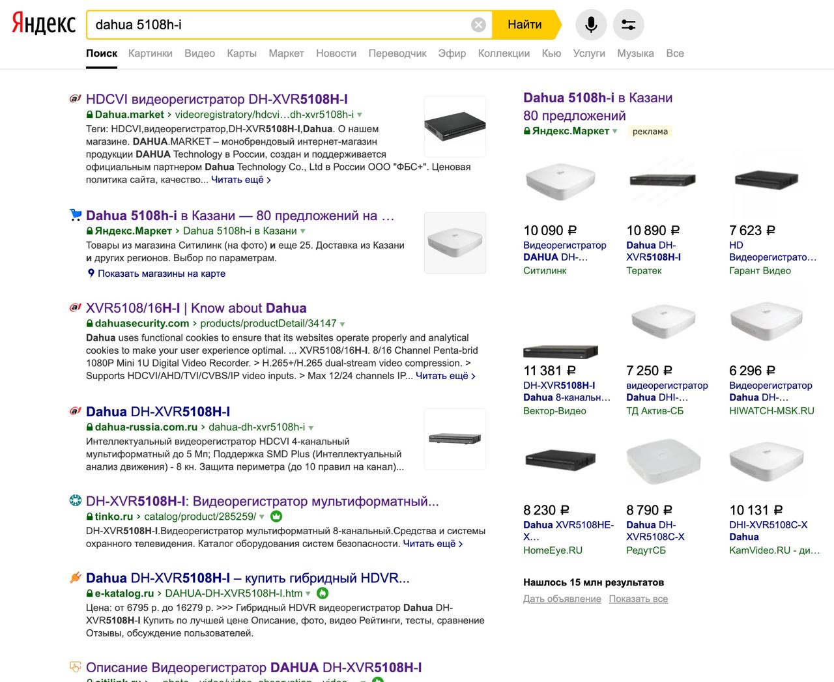Click Дать объявление link

562,599
